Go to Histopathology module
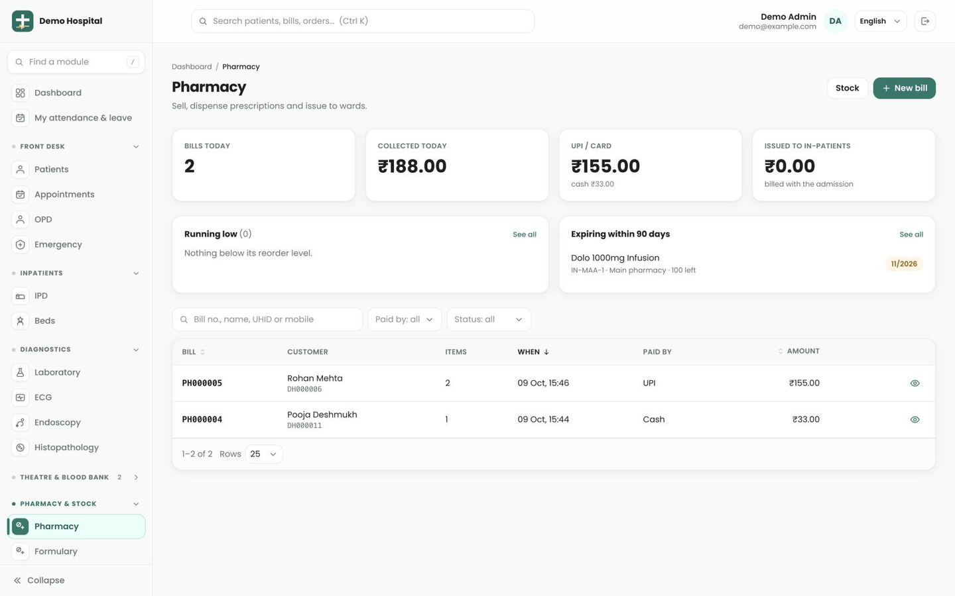955x596 pixels. click(76, 448)
